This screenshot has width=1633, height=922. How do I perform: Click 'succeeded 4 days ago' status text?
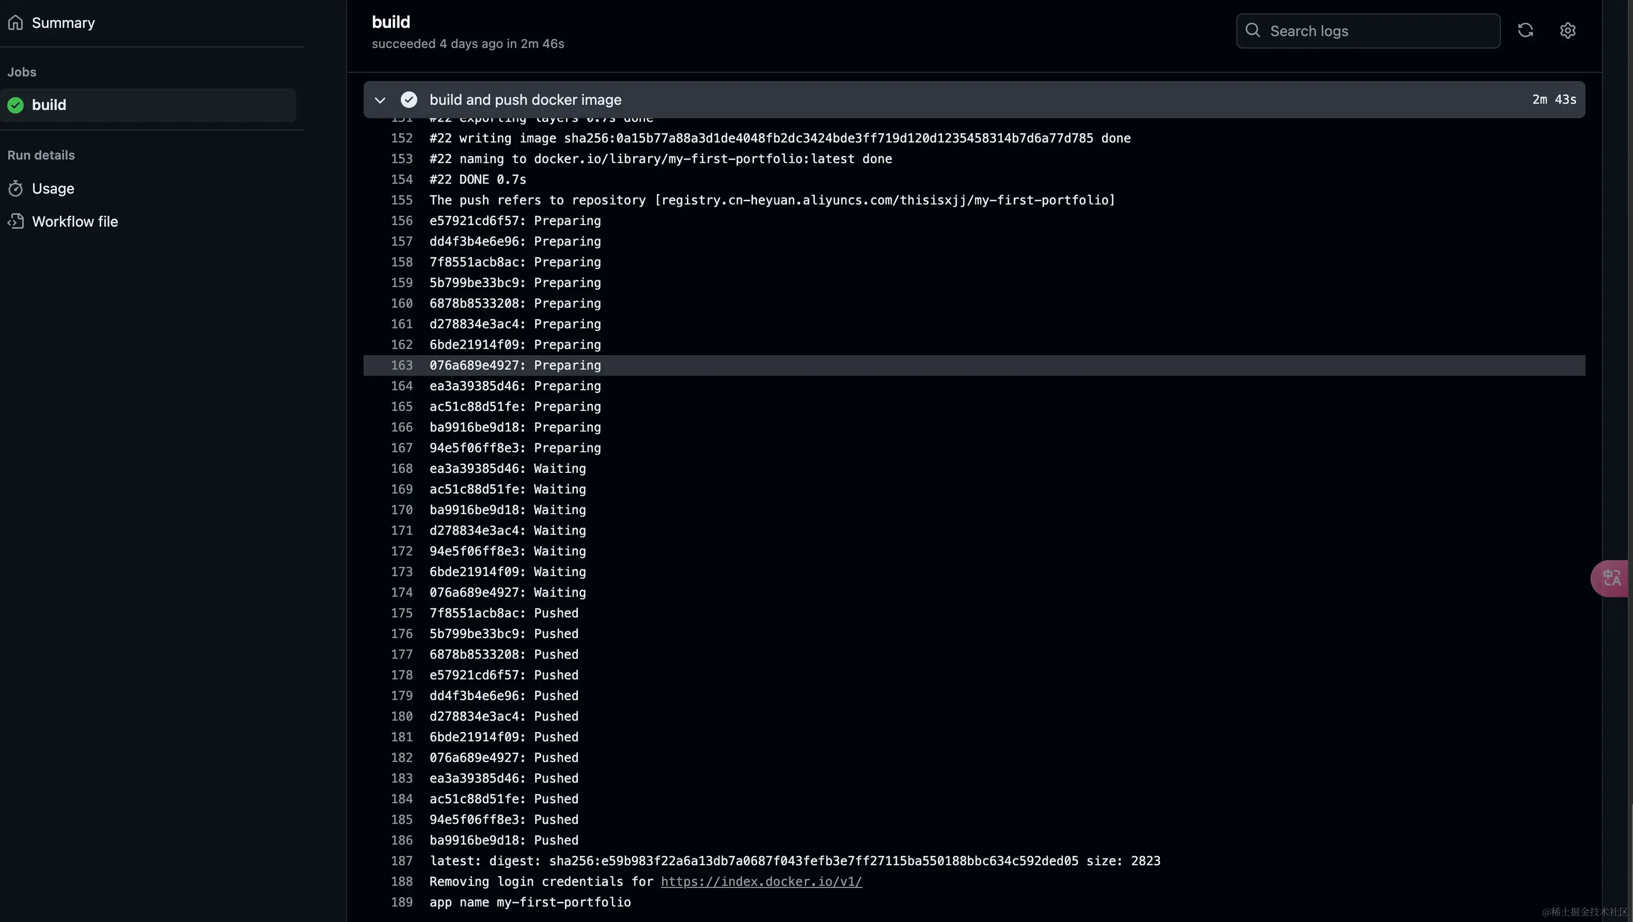pos(437,44)
